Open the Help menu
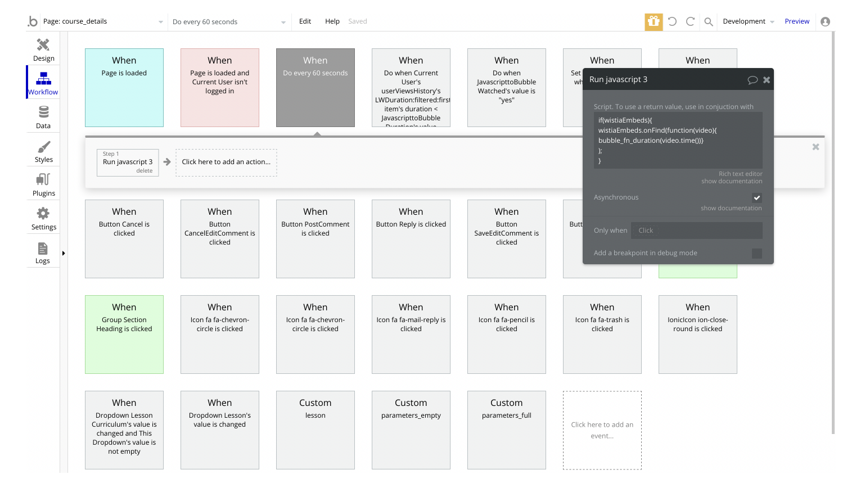The width and height of the screenshot is (865, 479). click(x=332, y=21)
